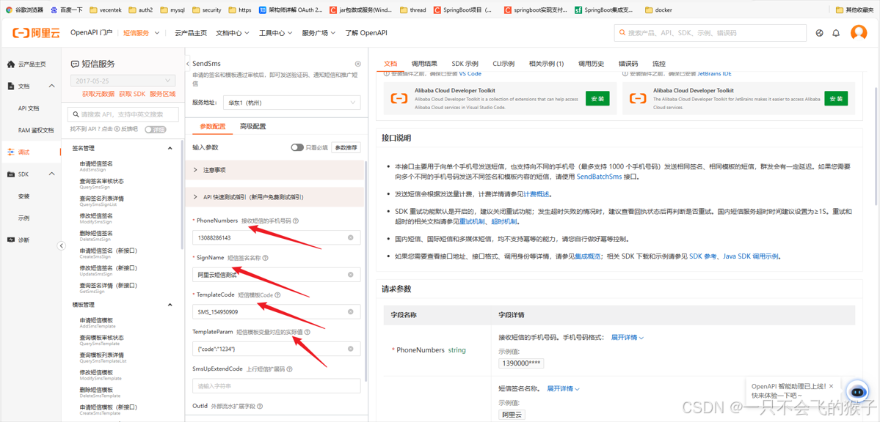Click the Aliyun logo
The image size is (880, 422).
point(36,33)
